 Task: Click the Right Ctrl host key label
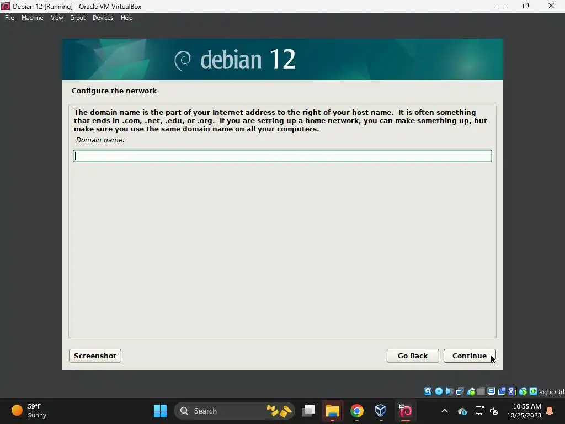click(551, 392)
